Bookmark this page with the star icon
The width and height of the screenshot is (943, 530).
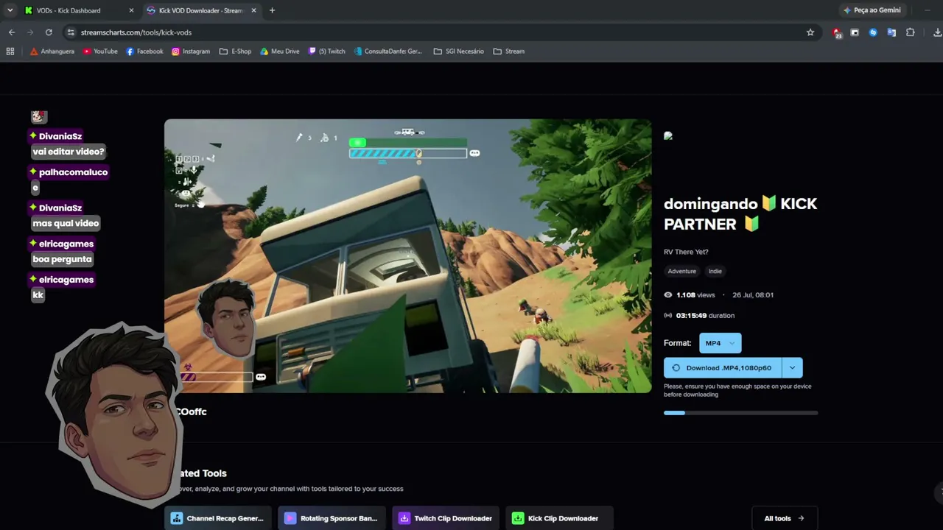pos(810,32)
